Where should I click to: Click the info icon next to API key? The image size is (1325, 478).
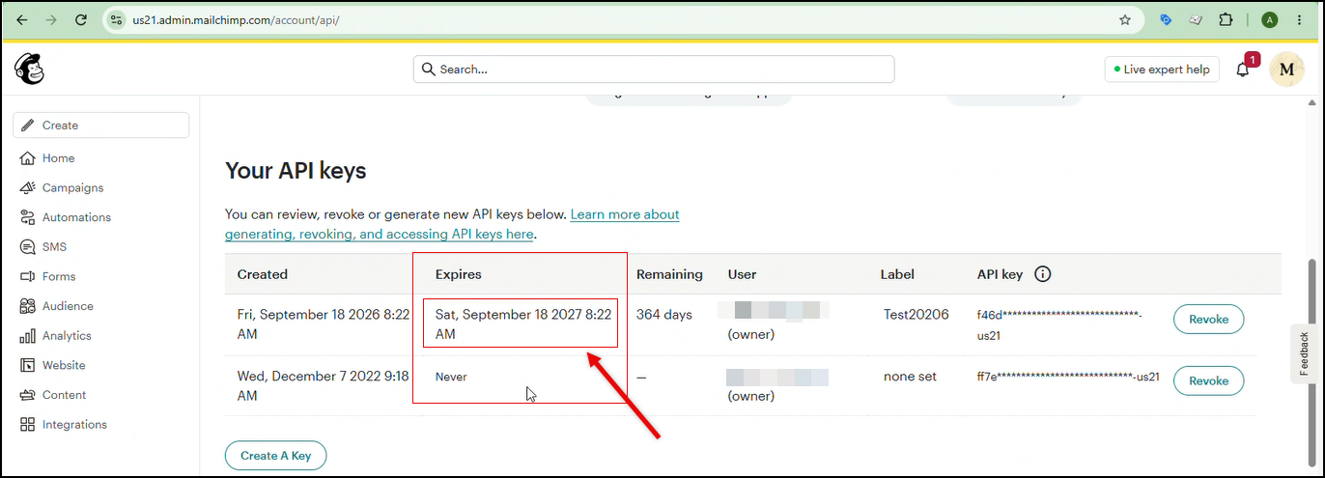[1043, 274]
